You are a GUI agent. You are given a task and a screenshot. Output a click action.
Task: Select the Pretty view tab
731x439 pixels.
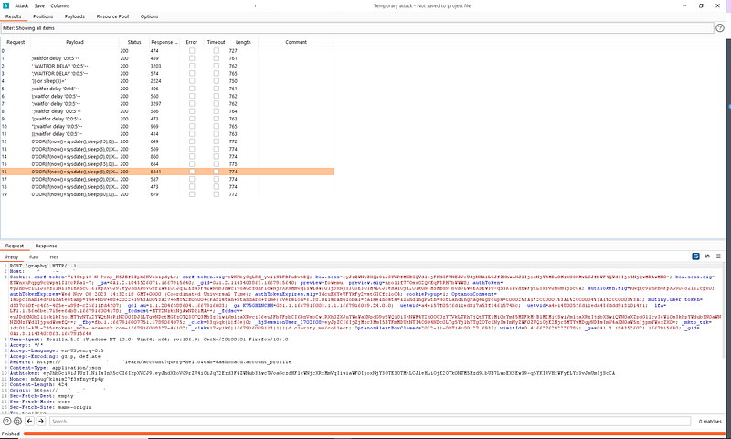12,257
